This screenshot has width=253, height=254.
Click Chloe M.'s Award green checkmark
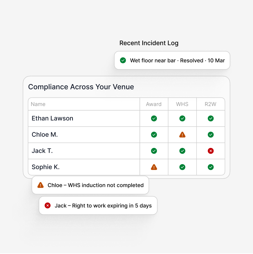click(x=154, y=135)
